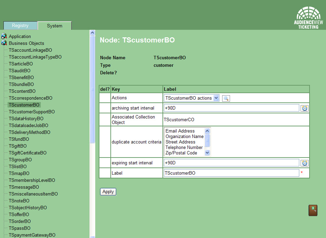Screen dimensions: 326x238
Task: Select TScustomerSupportBO in the tree
Action: (x=32, y=112)
